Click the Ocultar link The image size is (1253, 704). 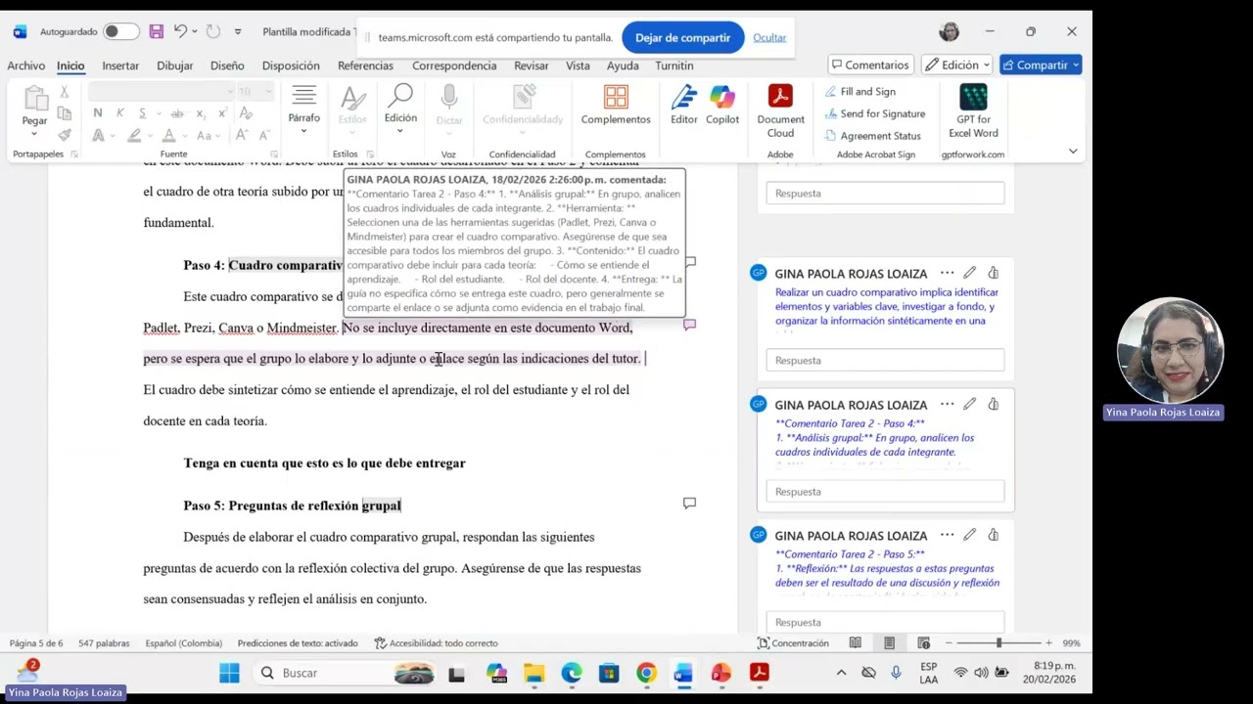click(x=769, y=37)
